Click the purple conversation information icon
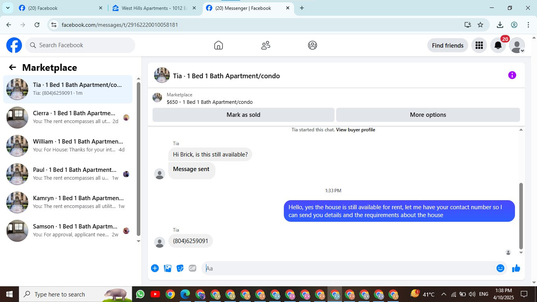 (512, 75)
